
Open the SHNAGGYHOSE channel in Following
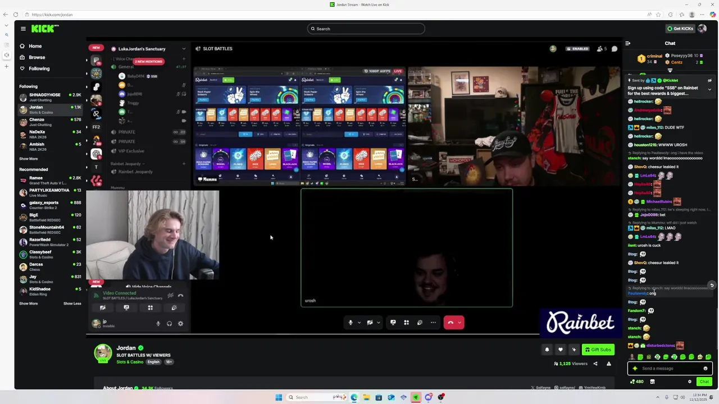point(49,97)
